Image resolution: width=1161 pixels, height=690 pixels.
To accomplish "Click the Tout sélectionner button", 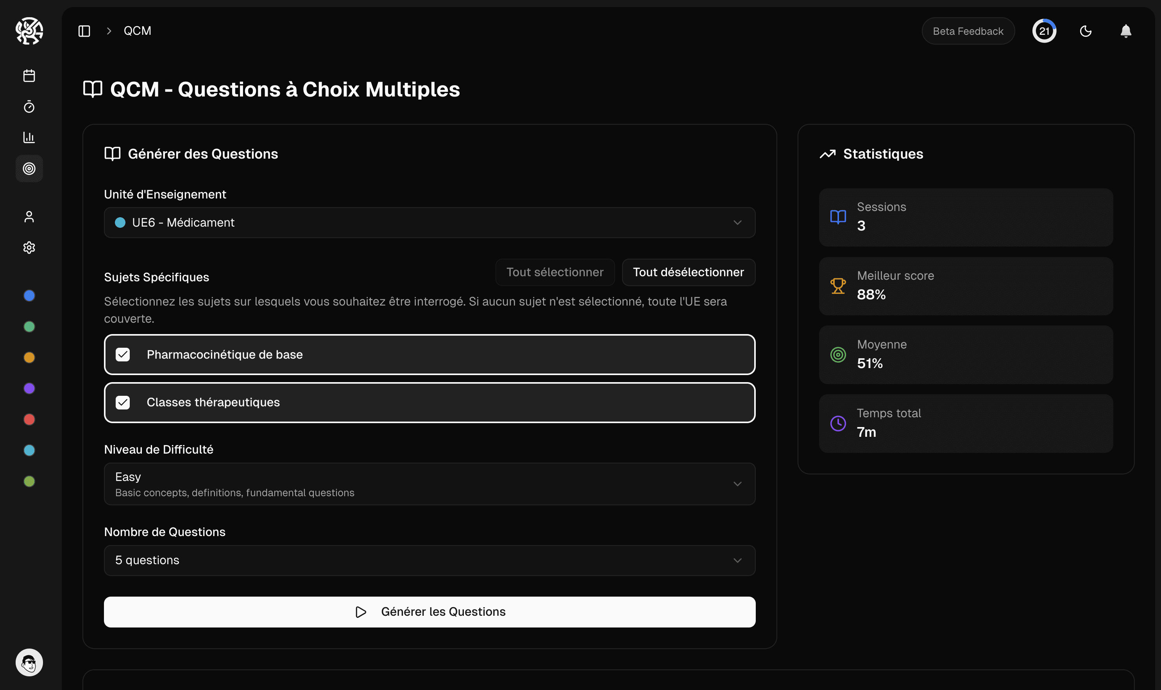I will pyautogui.click(x=555, y=272).
